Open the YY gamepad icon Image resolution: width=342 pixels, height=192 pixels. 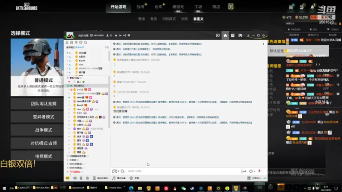(x=240, y=35)
